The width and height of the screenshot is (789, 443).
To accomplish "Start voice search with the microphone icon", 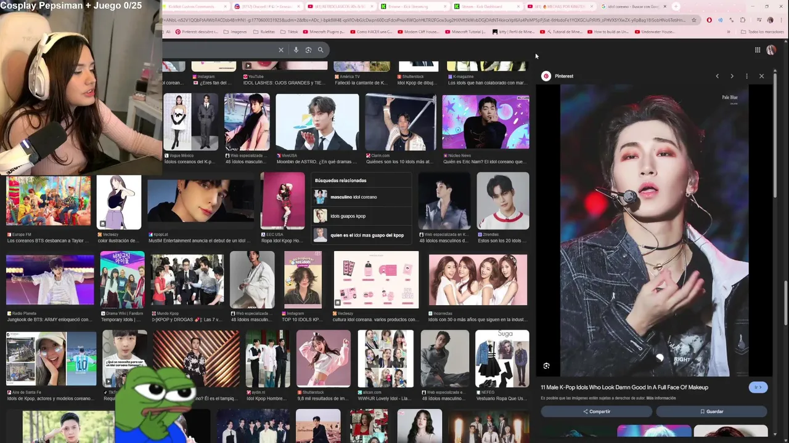I will (x=296, y=50).
